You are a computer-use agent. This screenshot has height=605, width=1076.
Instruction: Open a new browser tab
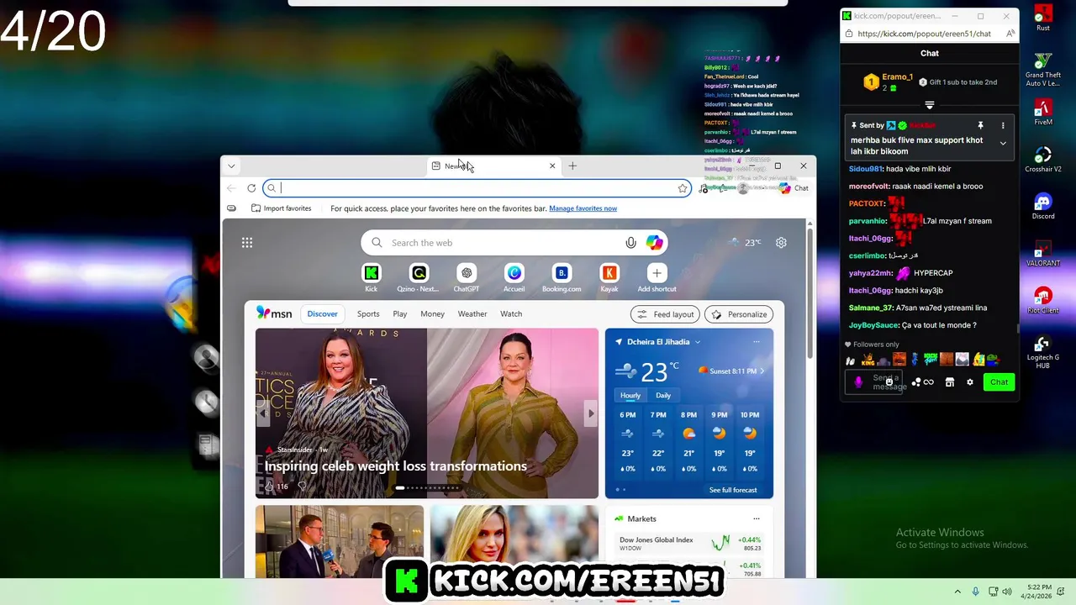click(572, 166)
